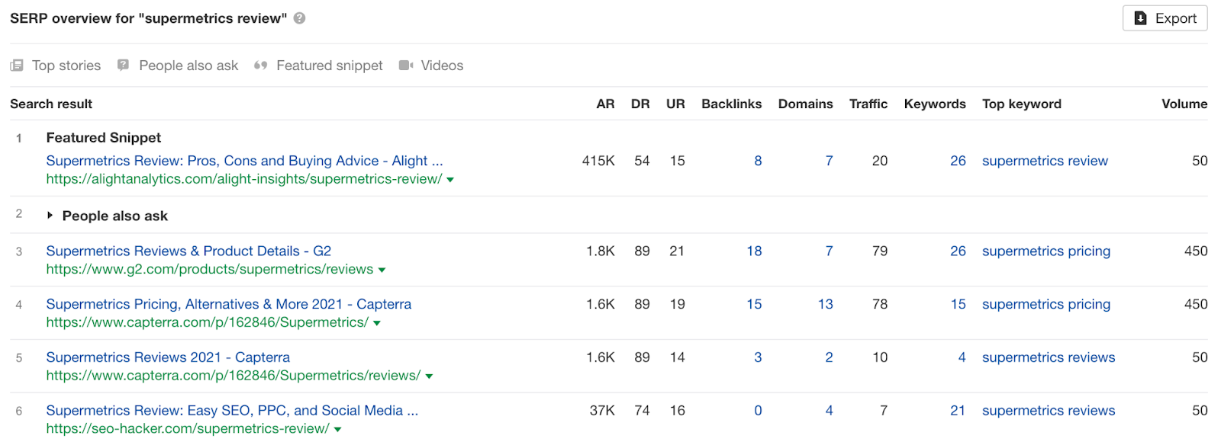The height and width of the screenshot is (442, 1221).
Task: Open dropdown next to alightanalytics.com URL
Action: pos(450,180)
